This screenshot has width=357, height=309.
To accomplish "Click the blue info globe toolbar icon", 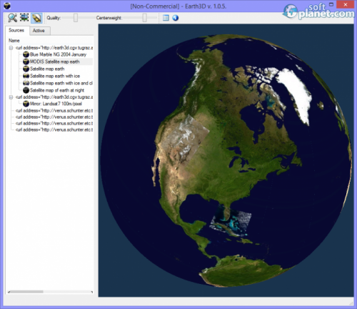I will [x=176, y=18].
